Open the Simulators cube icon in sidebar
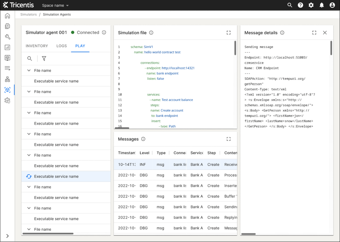The image size is (340, 242). click(x=7, y=90)
